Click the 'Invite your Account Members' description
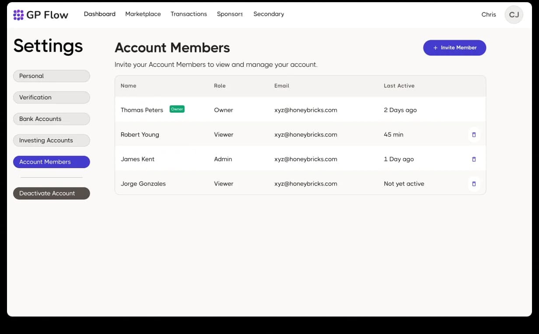This screenshot has width=539, height=334. [x=216, y=65]
